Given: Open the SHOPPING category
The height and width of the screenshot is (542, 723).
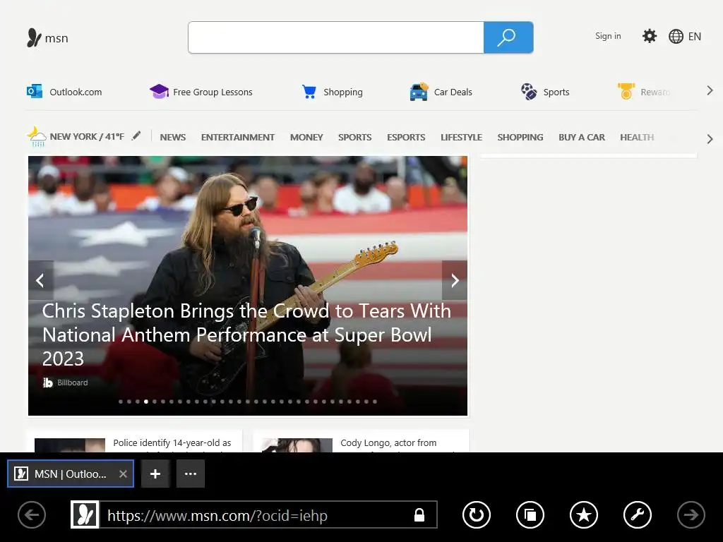Looking at the screenshot, I should (520, 138).
